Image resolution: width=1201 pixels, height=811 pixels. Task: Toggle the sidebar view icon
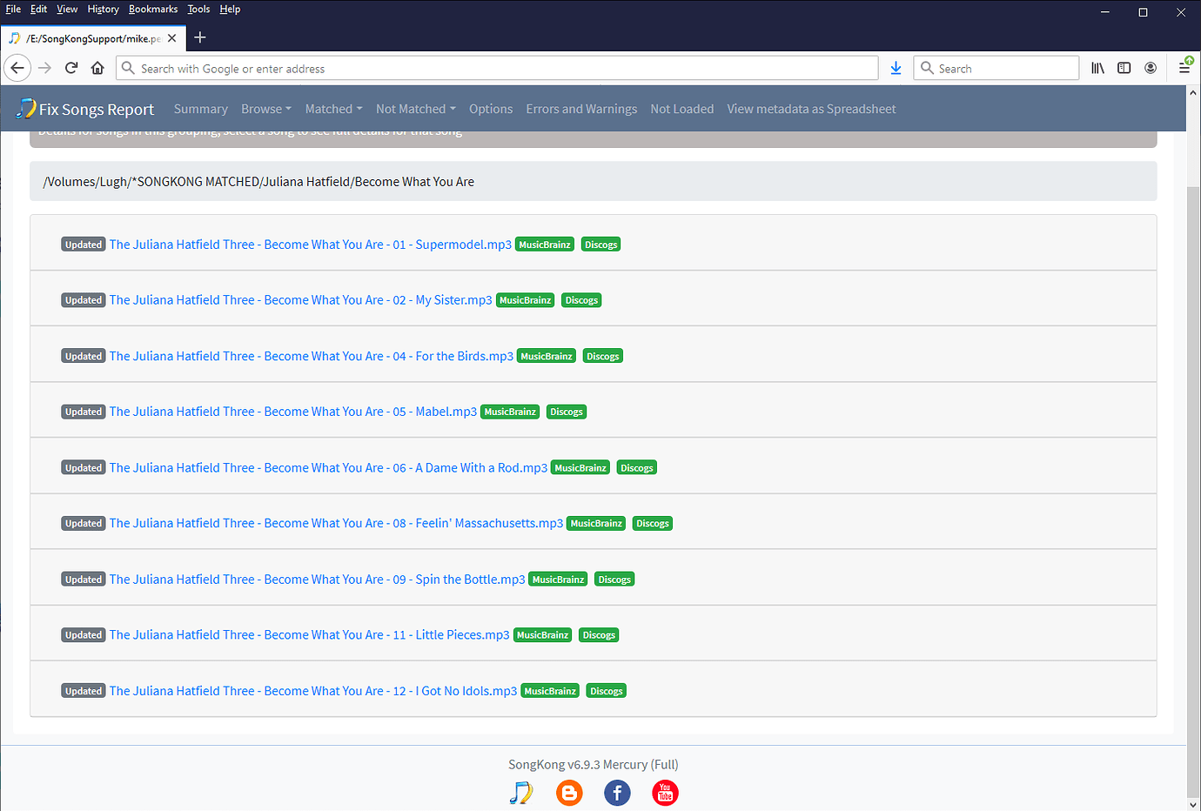[1124, 68]
